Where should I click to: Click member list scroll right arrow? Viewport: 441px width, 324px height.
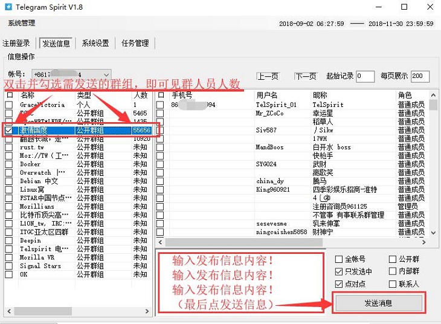[x=424, y=242]
